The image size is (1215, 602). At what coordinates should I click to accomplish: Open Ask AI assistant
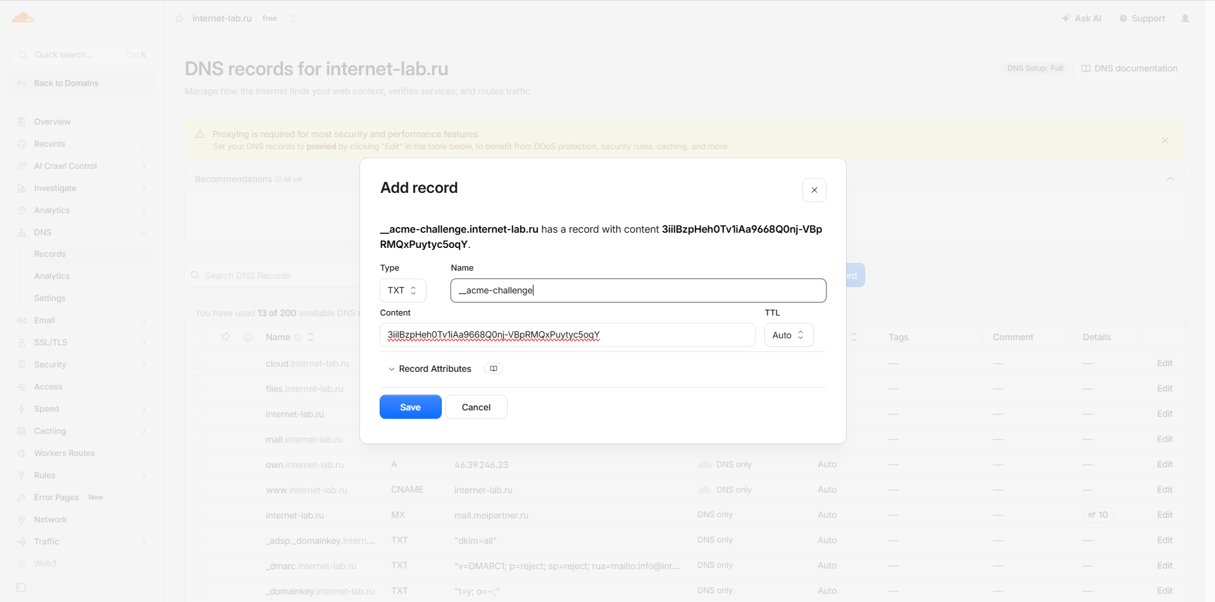coord(1081,18)
